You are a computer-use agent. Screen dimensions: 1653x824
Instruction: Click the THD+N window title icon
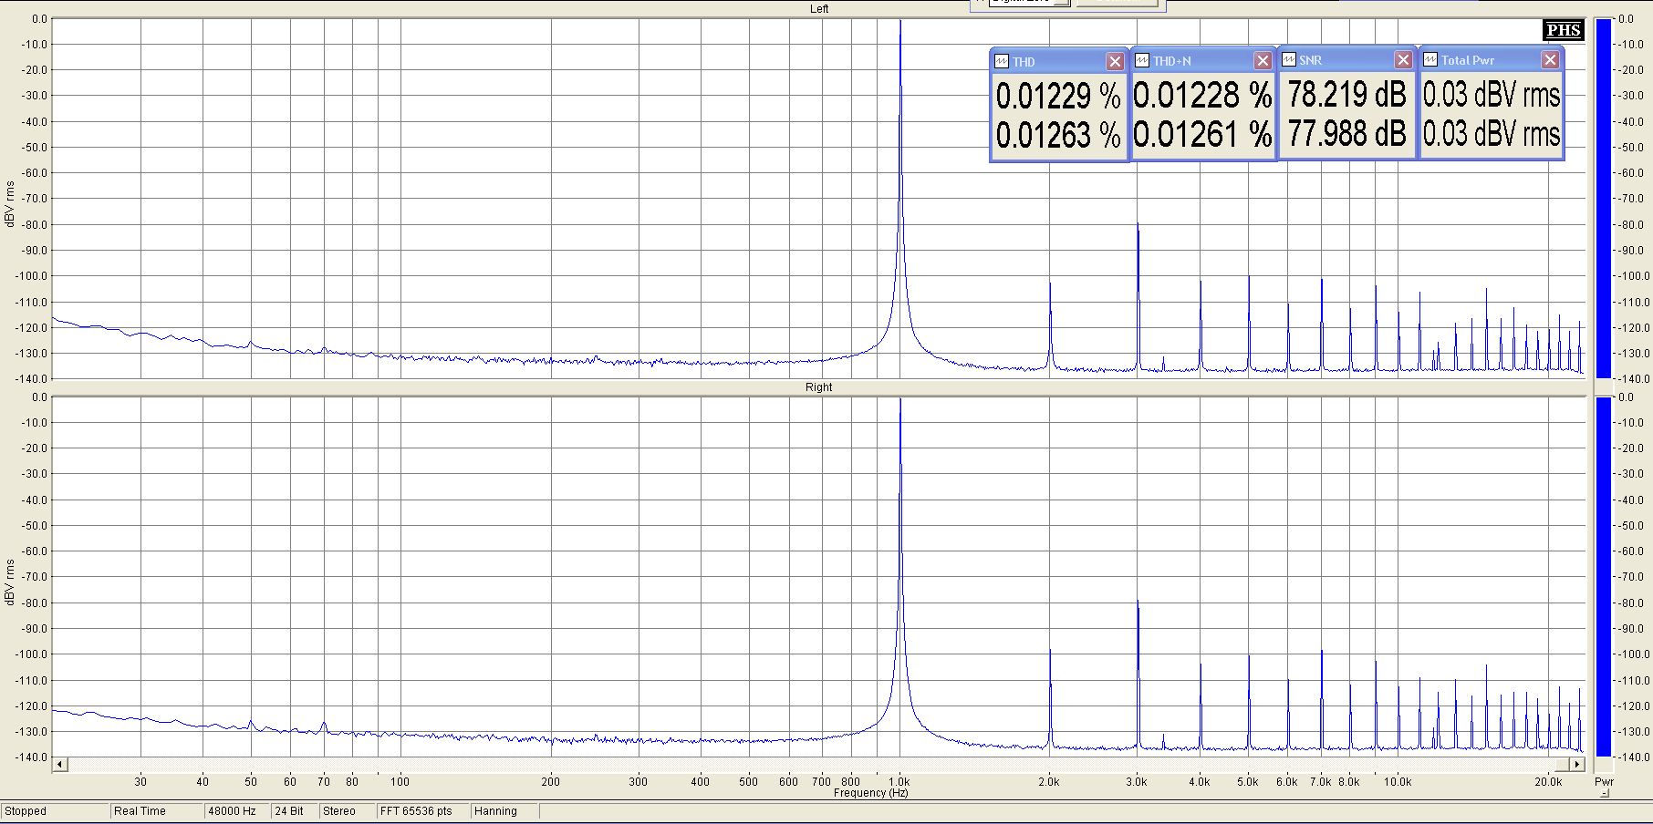tap(1141, 61)
